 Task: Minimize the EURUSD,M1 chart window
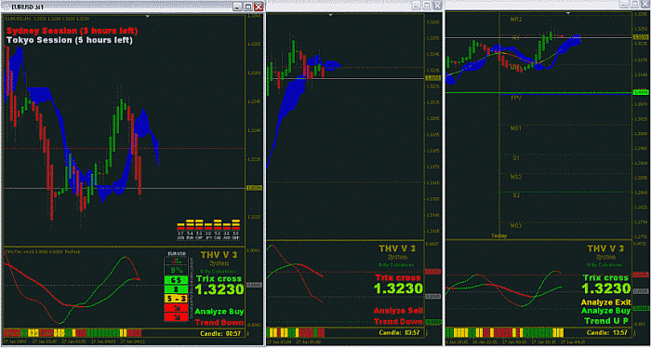point(238,7)
